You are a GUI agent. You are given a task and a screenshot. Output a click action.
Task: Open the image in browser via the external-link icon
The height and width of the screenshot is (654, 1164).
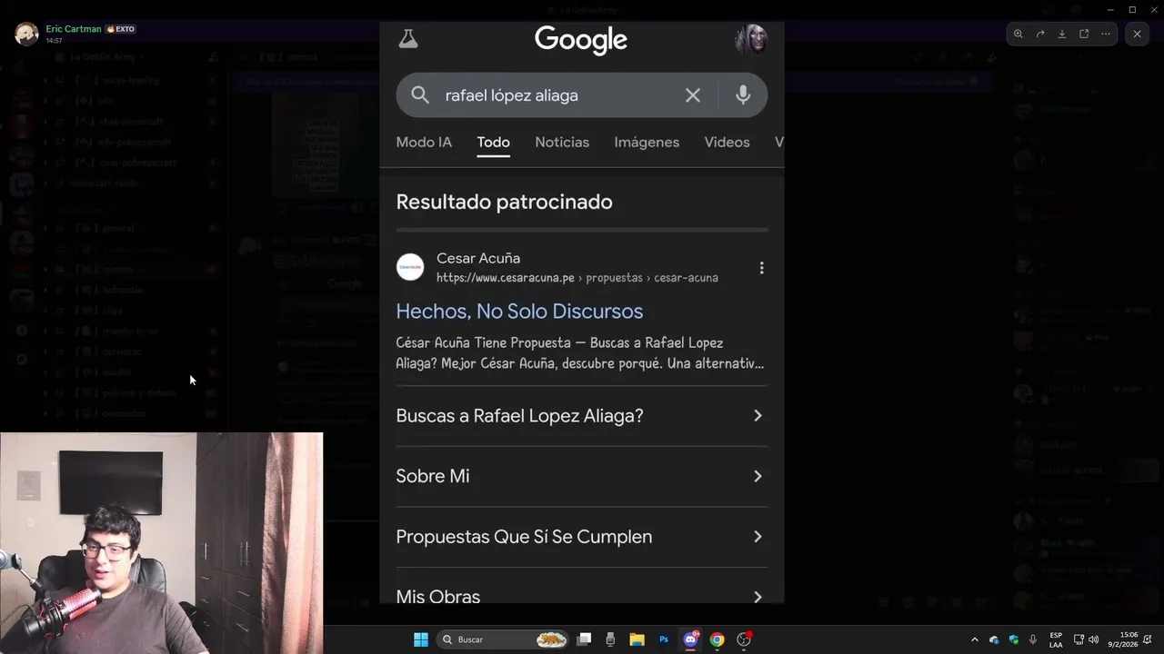click(1084, 34)
